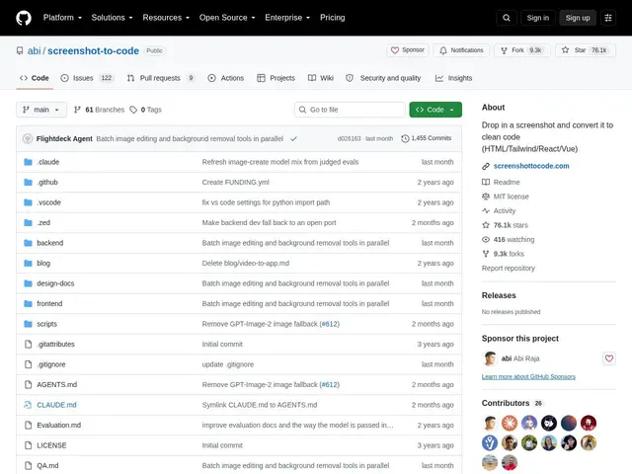Click the Sign in button
The width and height of the screenshot is (632, 474).
click(x=537, y=18)
